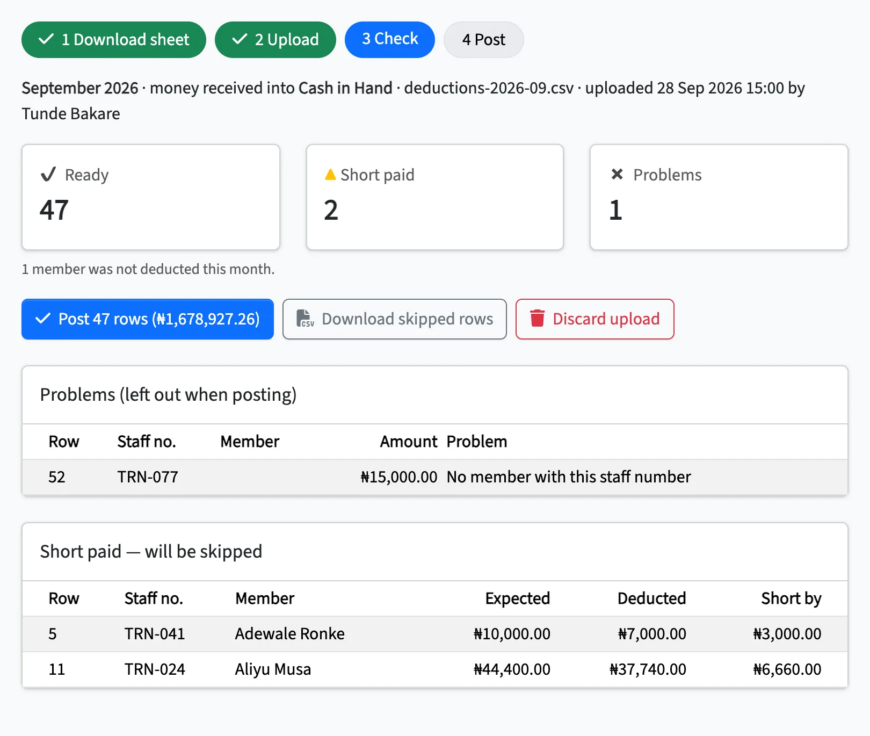Click the Problems cross icon

click(x=617, y=174)
